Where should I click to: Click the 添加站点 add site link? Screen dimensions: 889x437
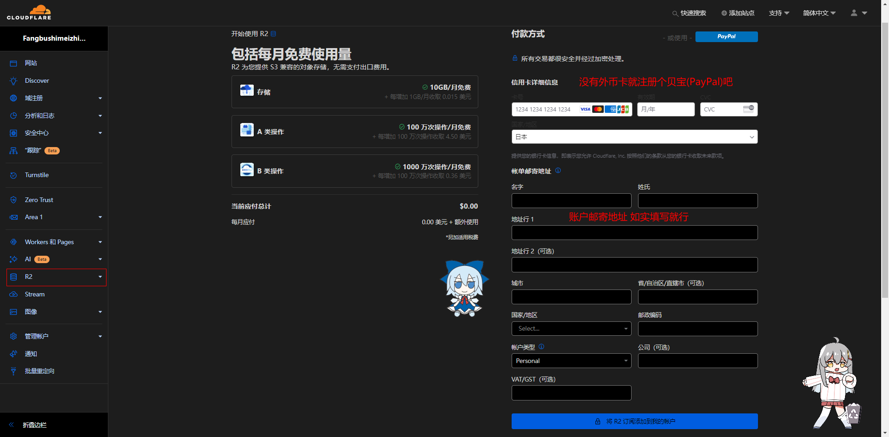coord(738,13)
